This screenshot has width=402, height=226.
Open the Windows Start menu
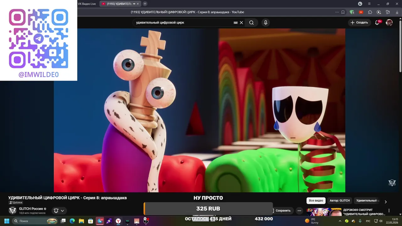point(7,221)
